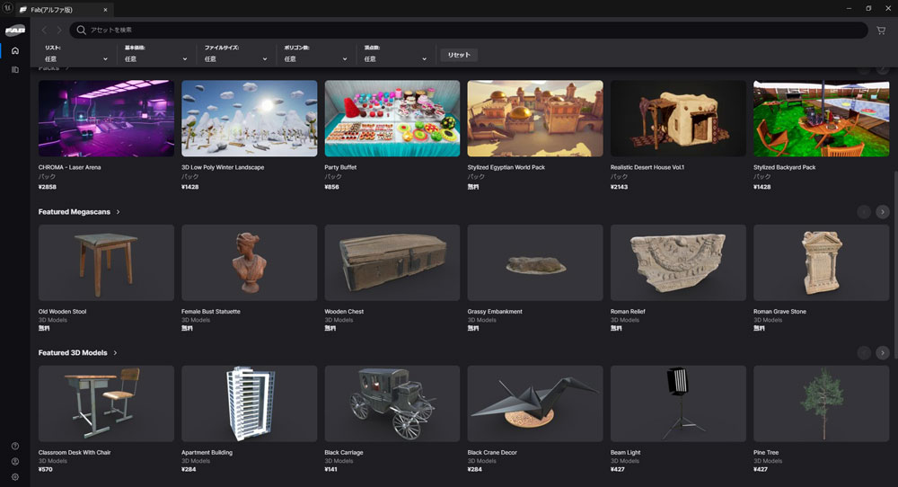Open the ファイルサイズ filter dropdown

coord(235,59)
